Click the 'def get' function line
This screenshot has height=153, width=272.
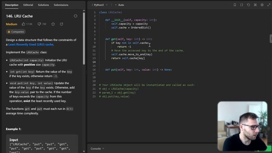(128, 39)
